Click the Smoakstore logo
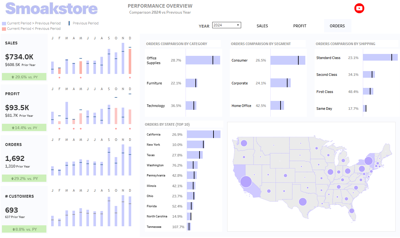Viewport: 400px width, 238px height. 51,9
